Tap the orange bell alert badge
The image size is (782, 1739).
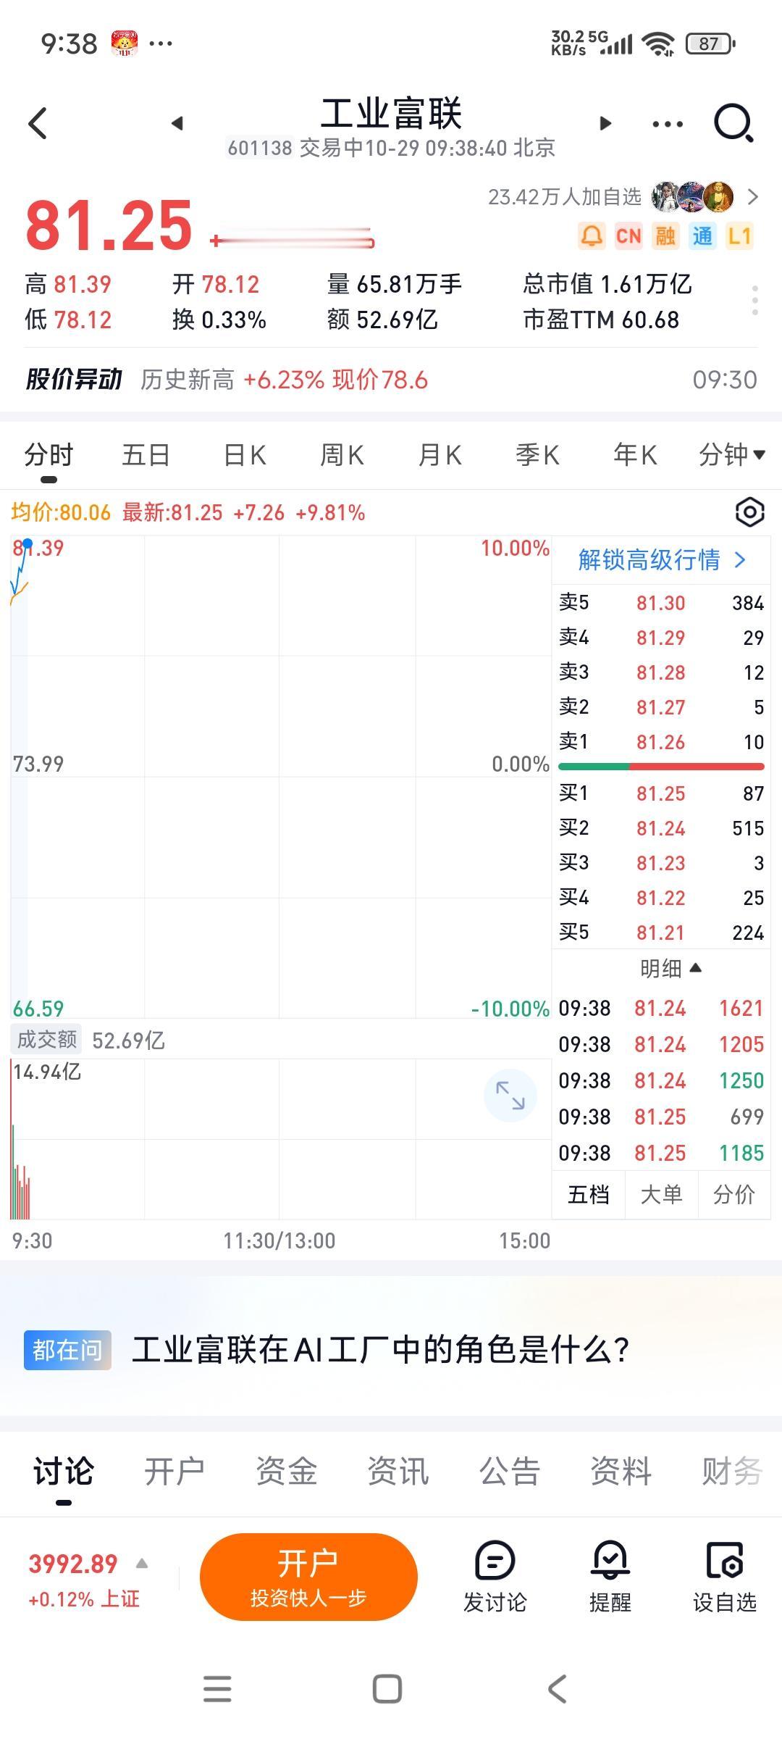coord(592,236)
